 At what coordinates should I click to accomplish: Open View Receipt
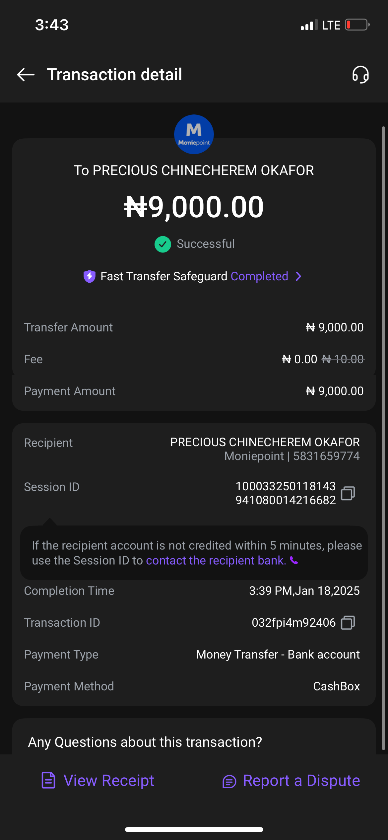109,781
